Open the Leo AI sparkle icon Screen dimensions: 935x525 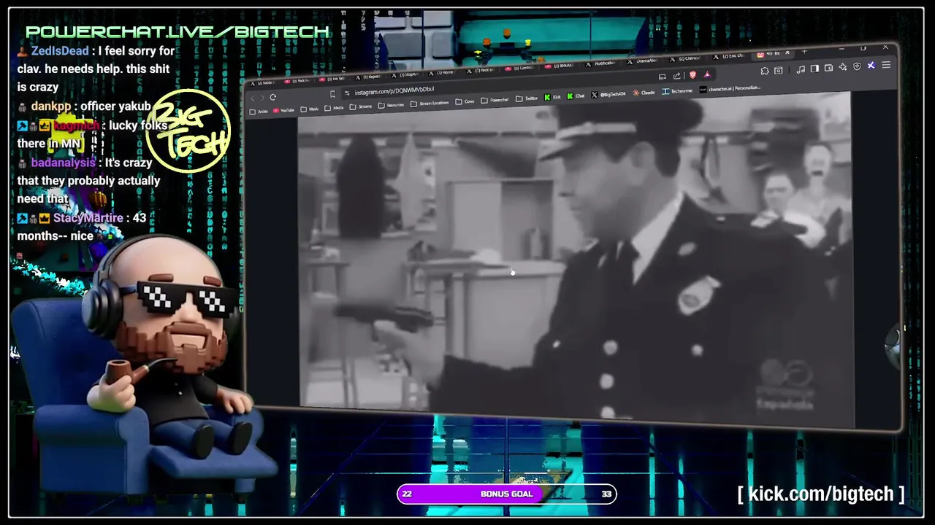coord(843,67)
